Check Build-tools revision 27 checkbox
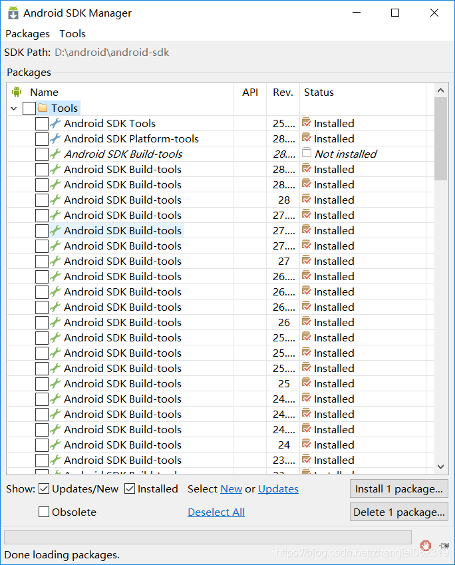The image size is (455, 565). 42,262
